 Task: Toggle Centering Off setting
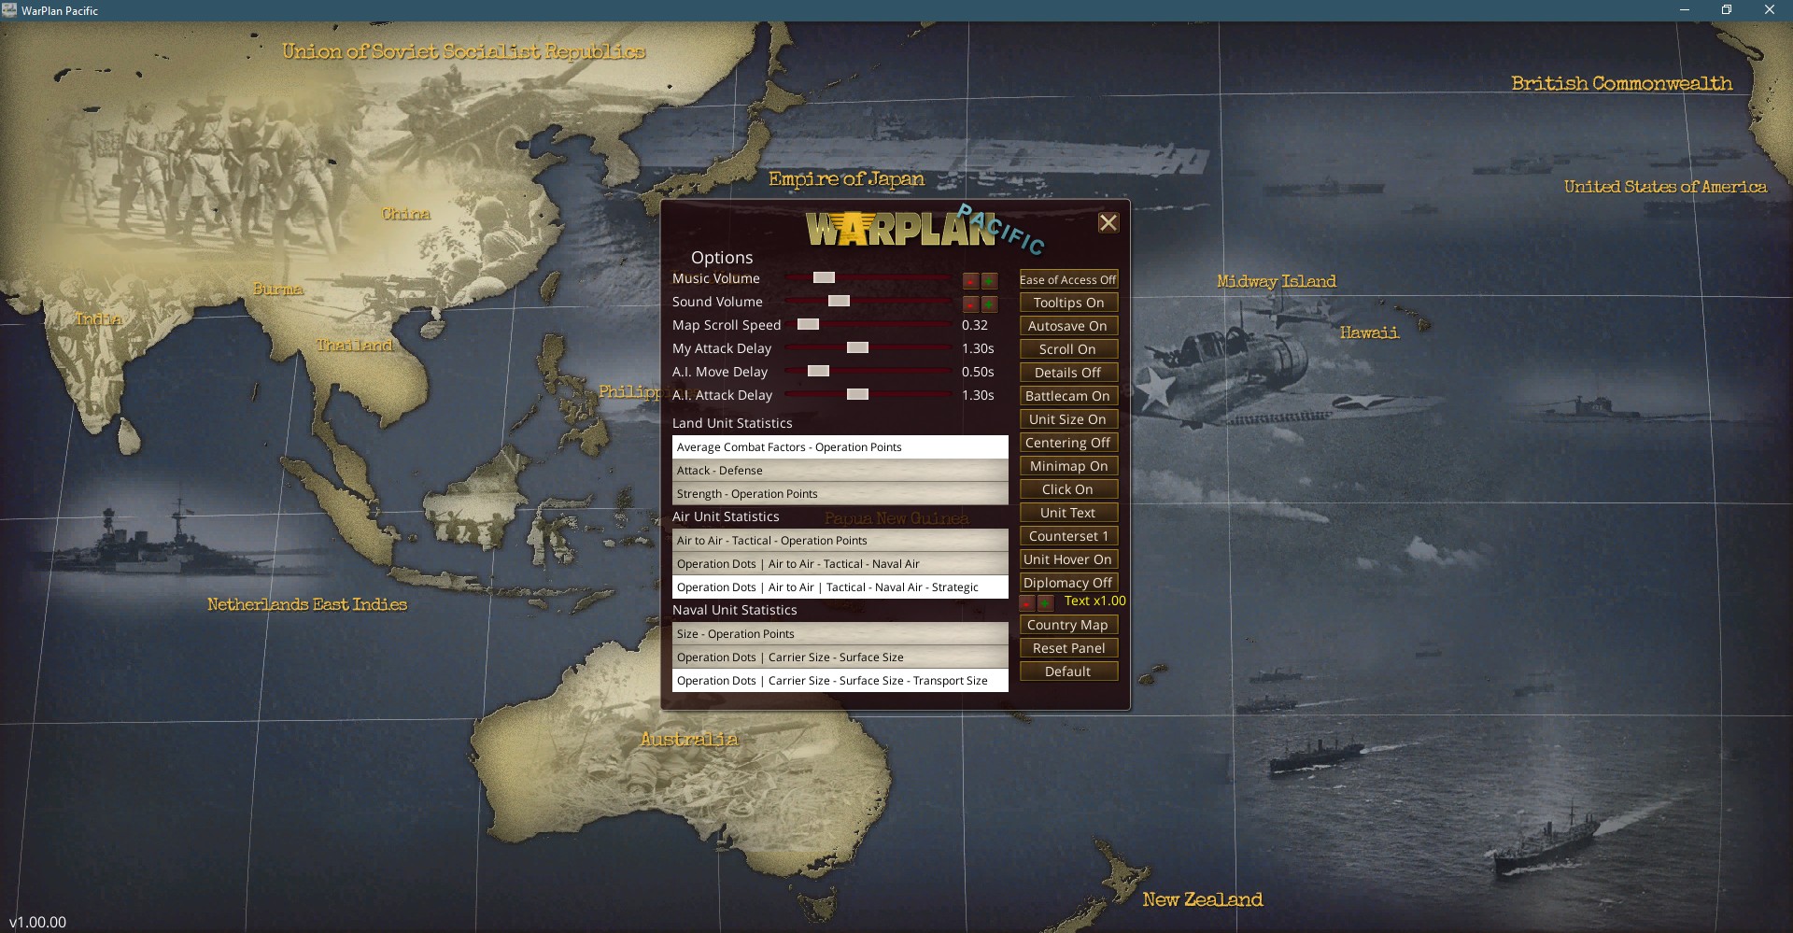point(1068,443)
